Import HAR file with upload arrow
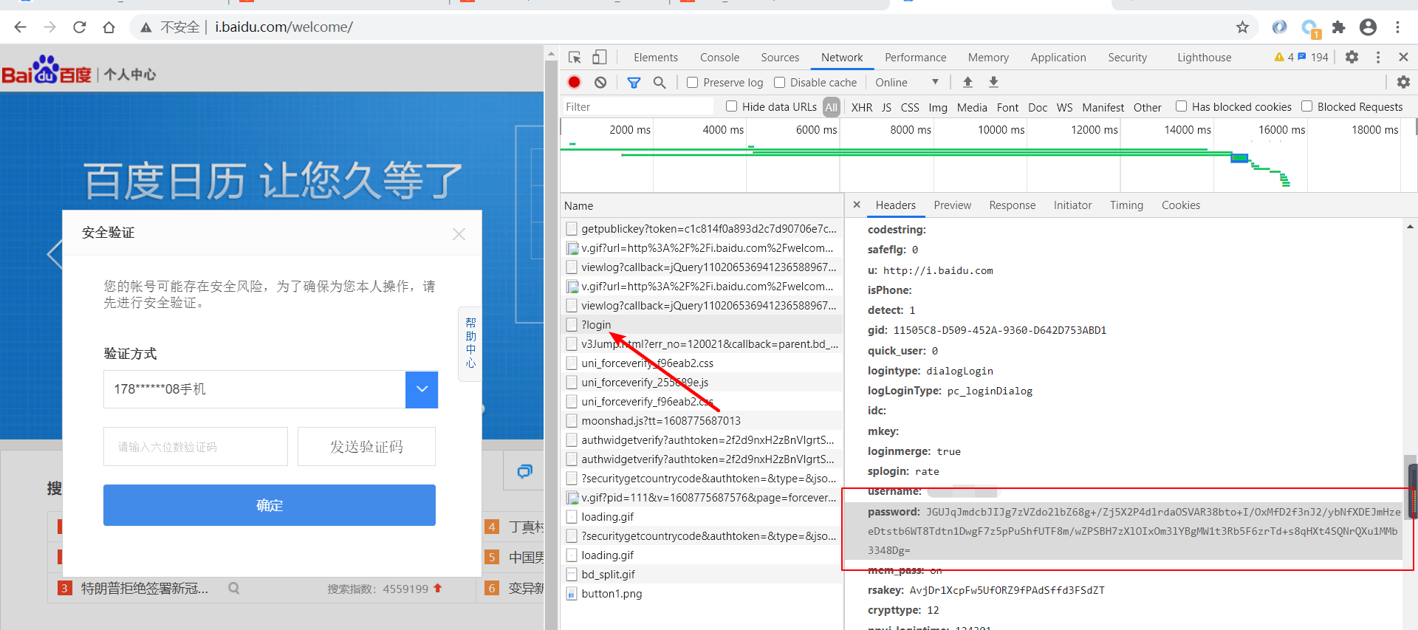Viewport: 1418px width, 630px height. (x=967, y=82)
